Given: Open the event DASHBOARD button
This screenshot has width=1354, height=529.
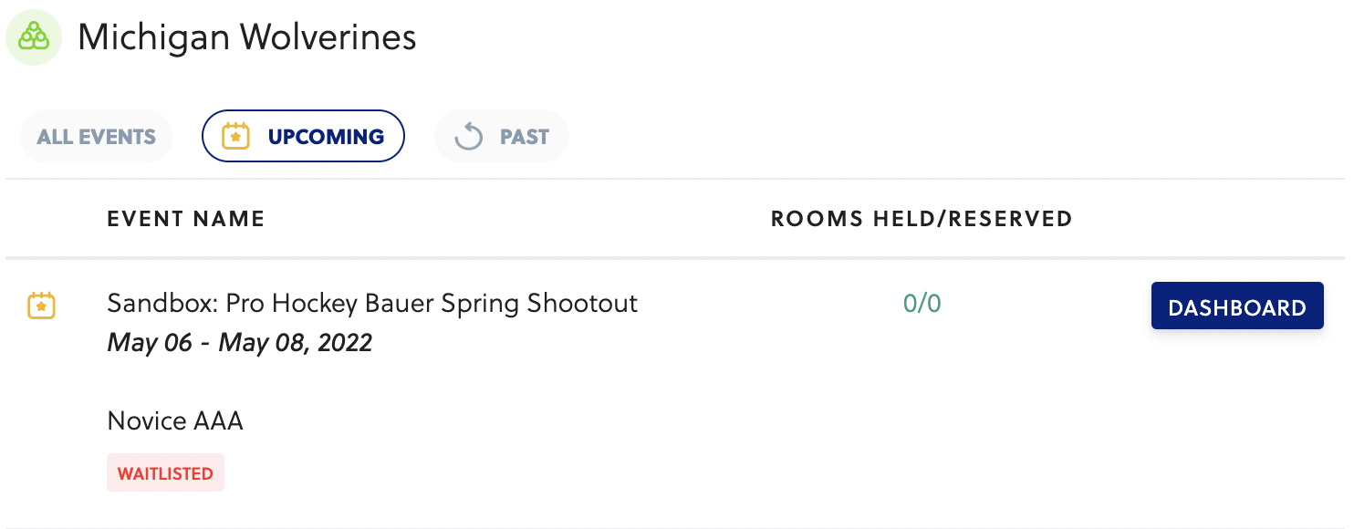Looking at the screenshot, I should (x=1236, y=306).
